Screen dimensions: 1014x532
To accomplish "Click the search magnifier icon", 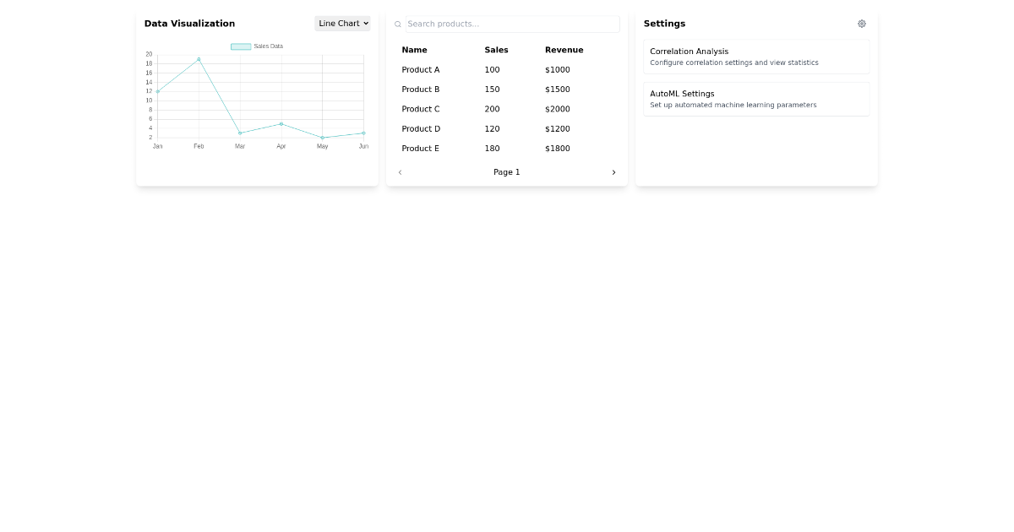I will (398, 24).
